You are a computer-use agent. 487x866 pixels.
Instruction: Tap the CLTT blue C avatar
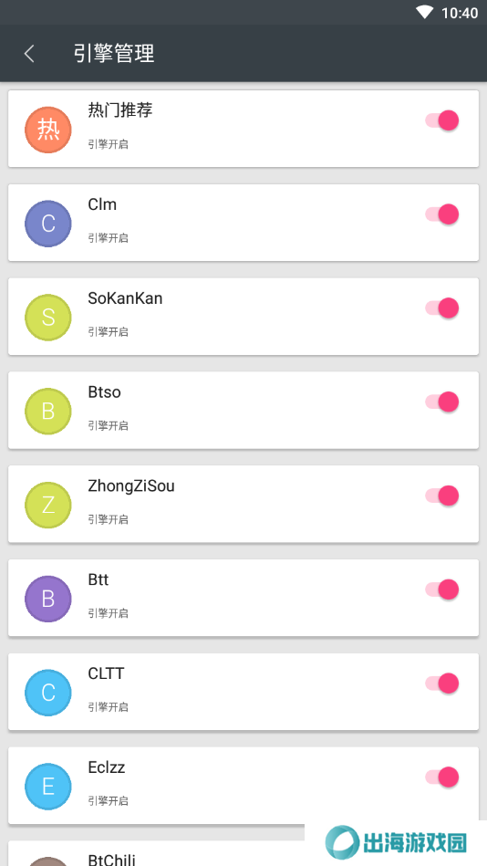coord(48,694)
